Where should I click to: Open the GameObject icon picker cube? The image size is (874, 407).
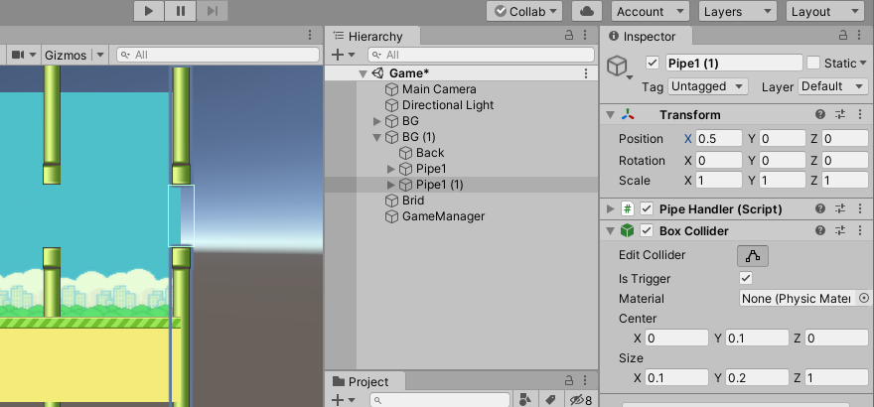click(x=618, y=67)
